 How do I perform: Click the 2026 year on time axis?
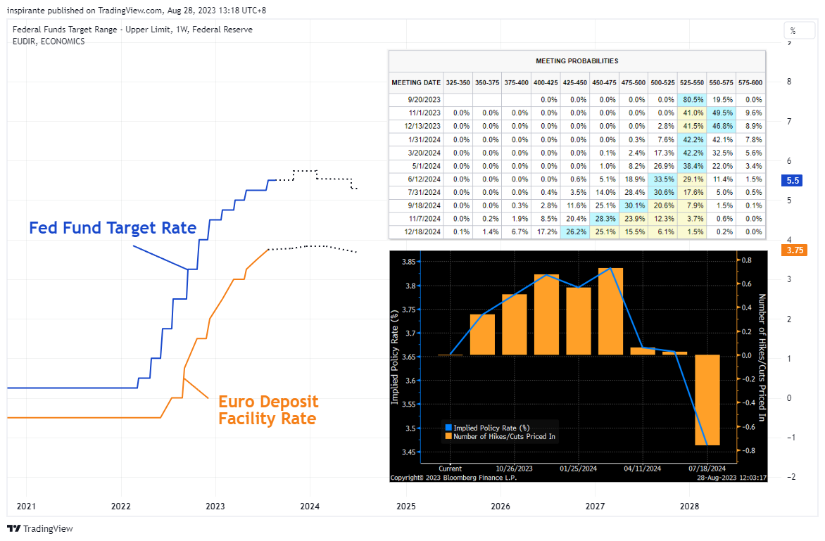(500, 507)
